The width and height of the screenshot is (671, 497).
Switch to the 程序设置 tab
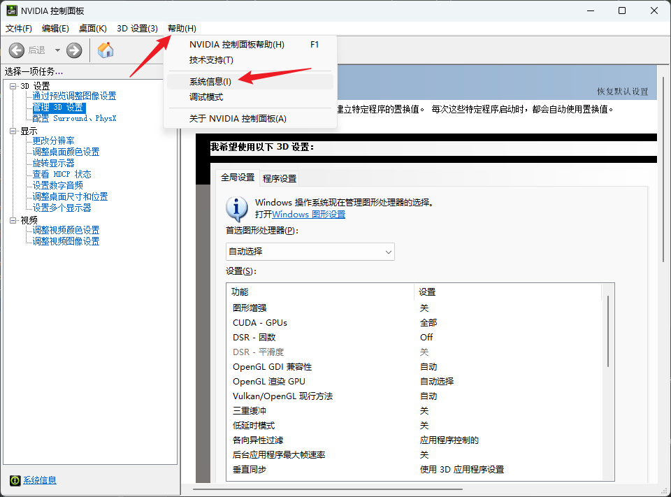tap(280, 178)
